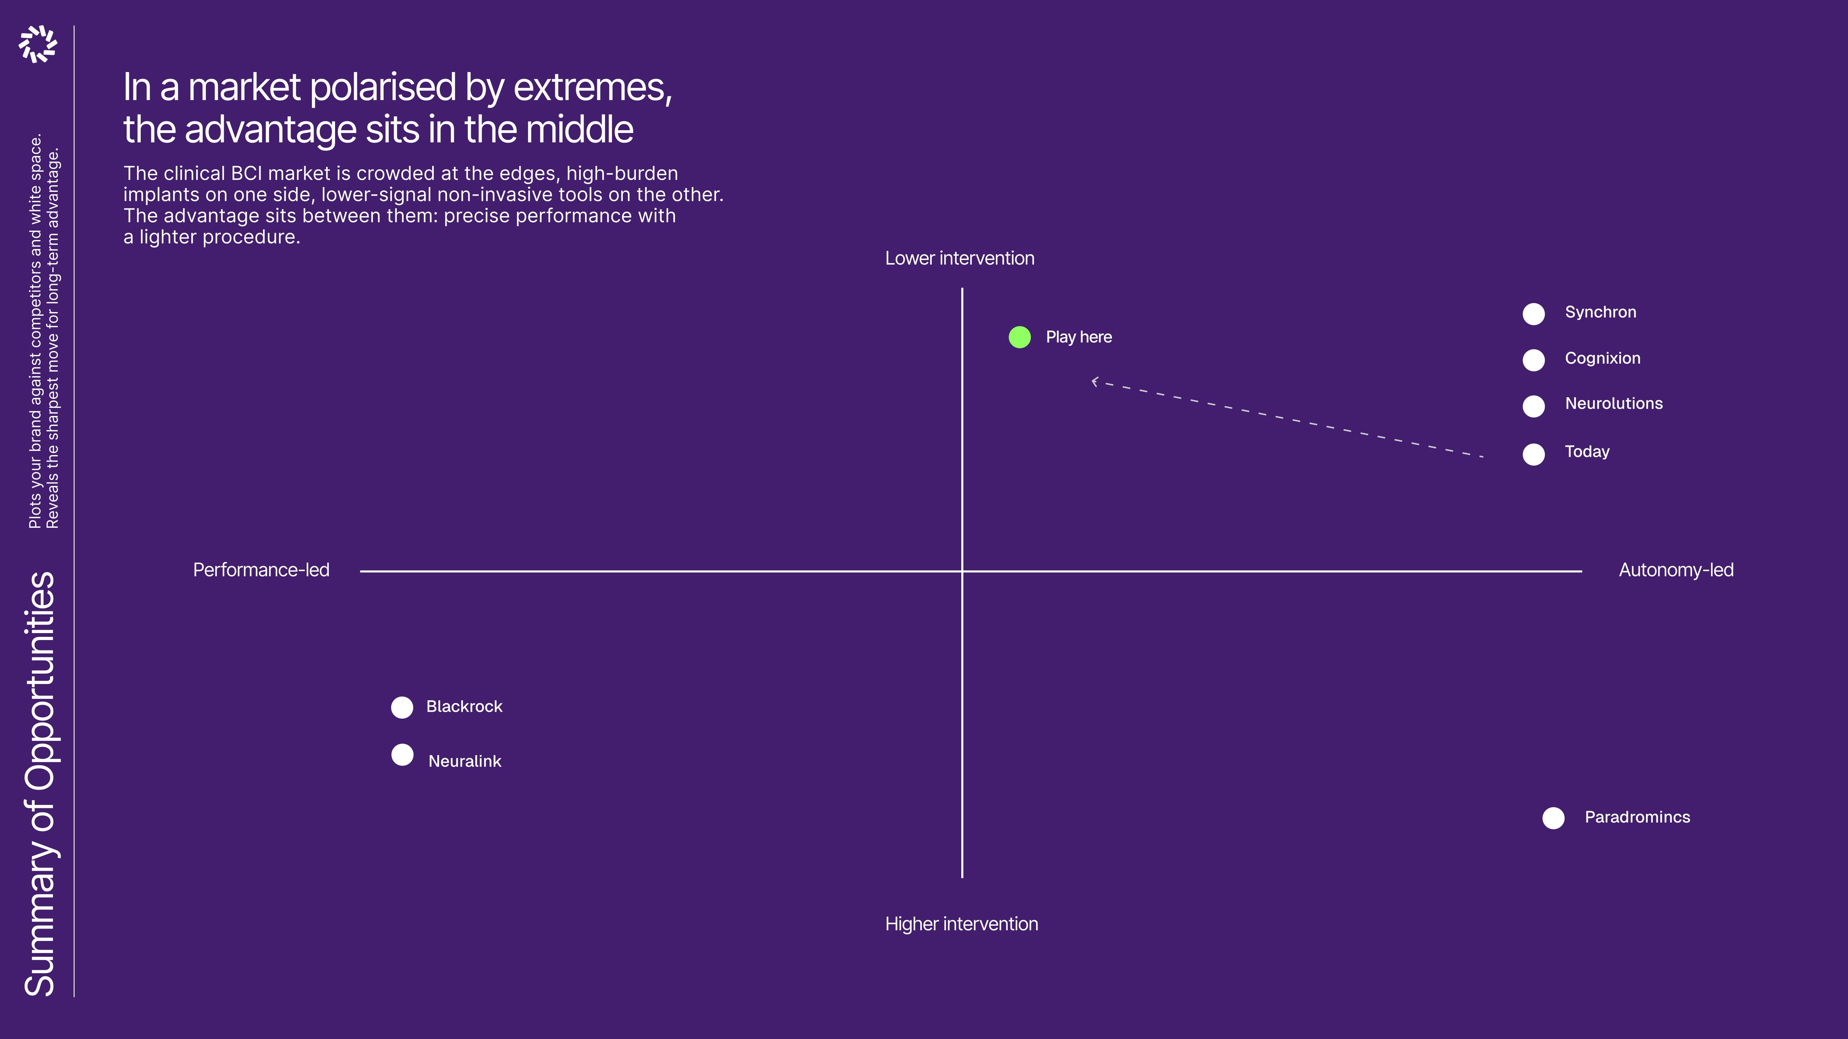Select the Synchron marker dot

1533,314
